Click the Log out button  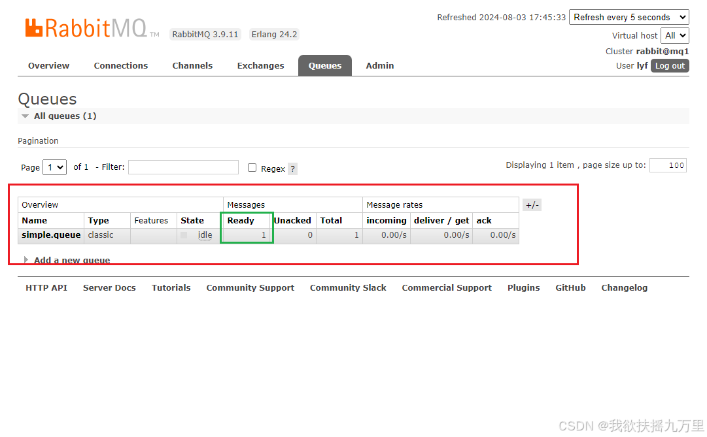pyautogui.click(x=670, y=66)
